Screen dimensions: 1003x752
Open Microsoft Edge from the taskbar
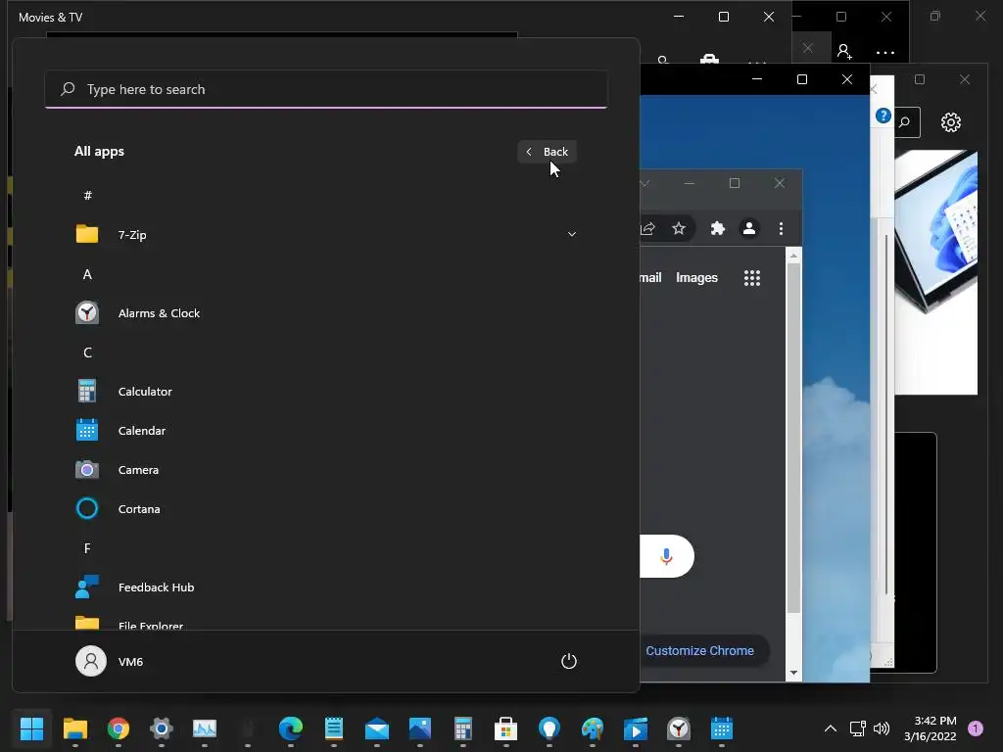click(290, 728)
